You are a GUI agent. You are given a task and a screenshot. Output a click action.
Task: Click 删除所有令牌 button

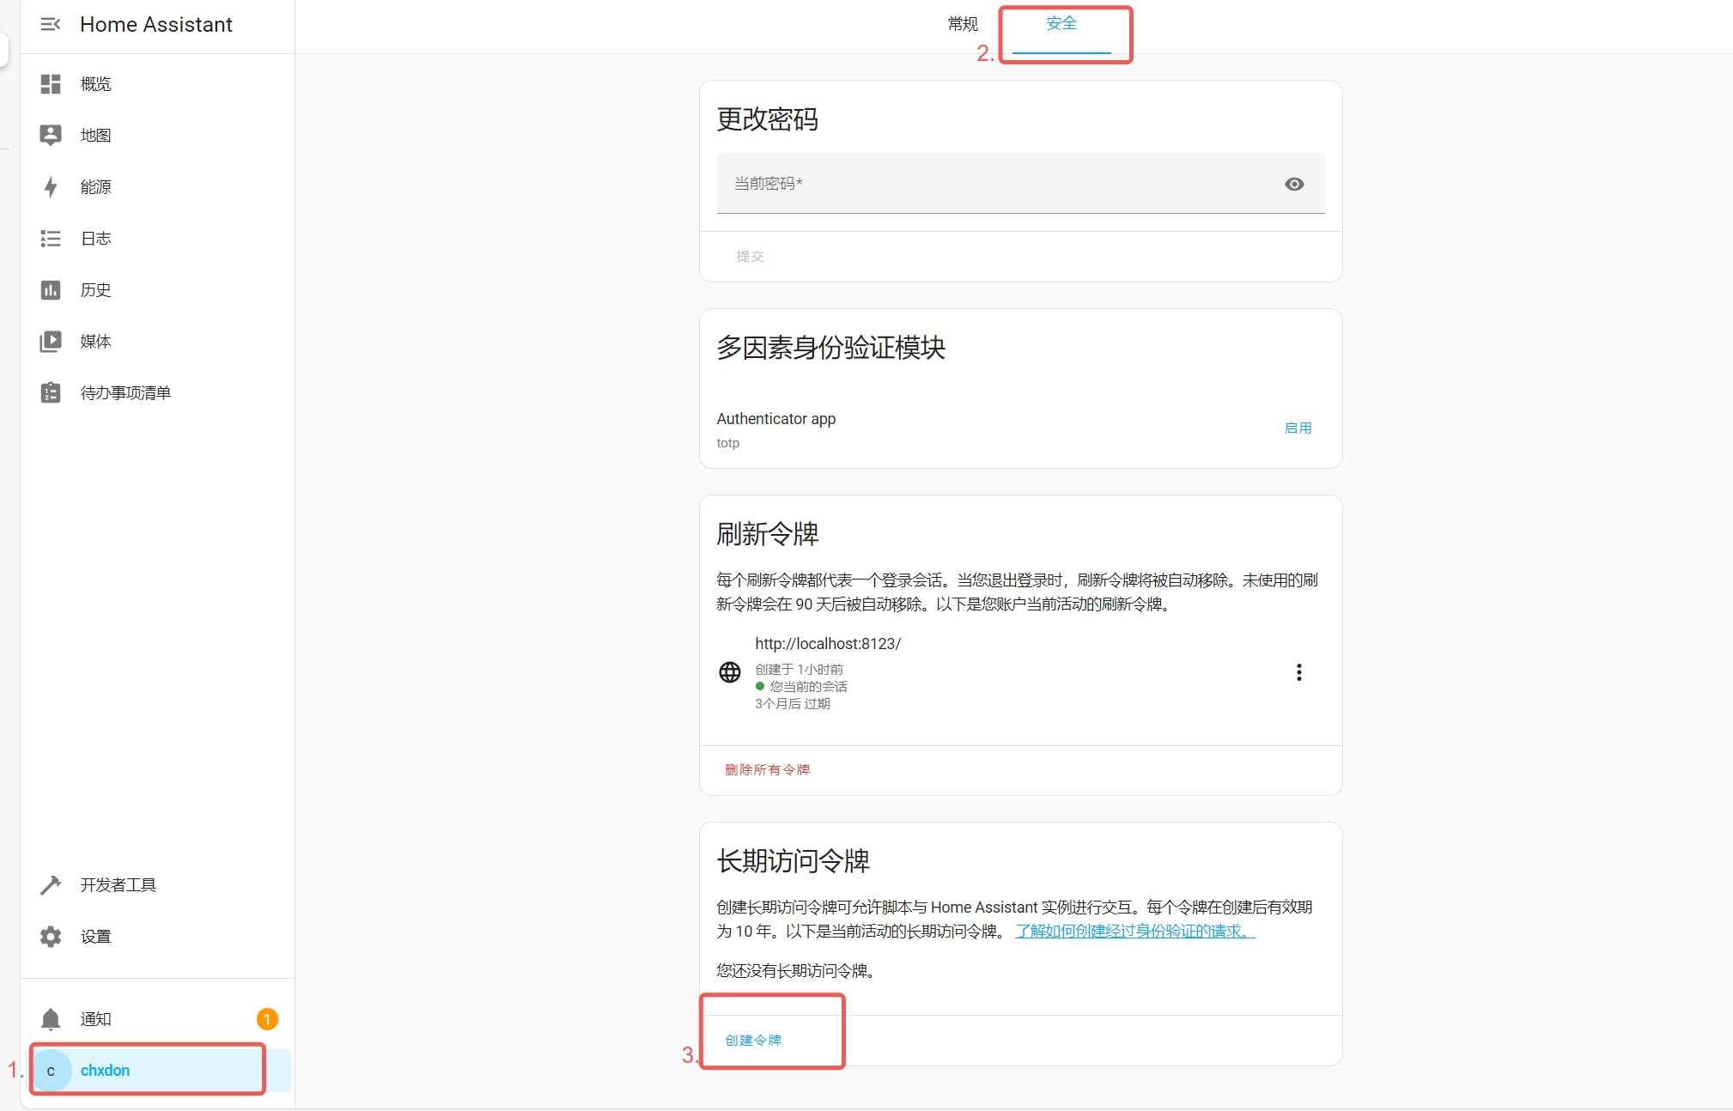point(767,770)
